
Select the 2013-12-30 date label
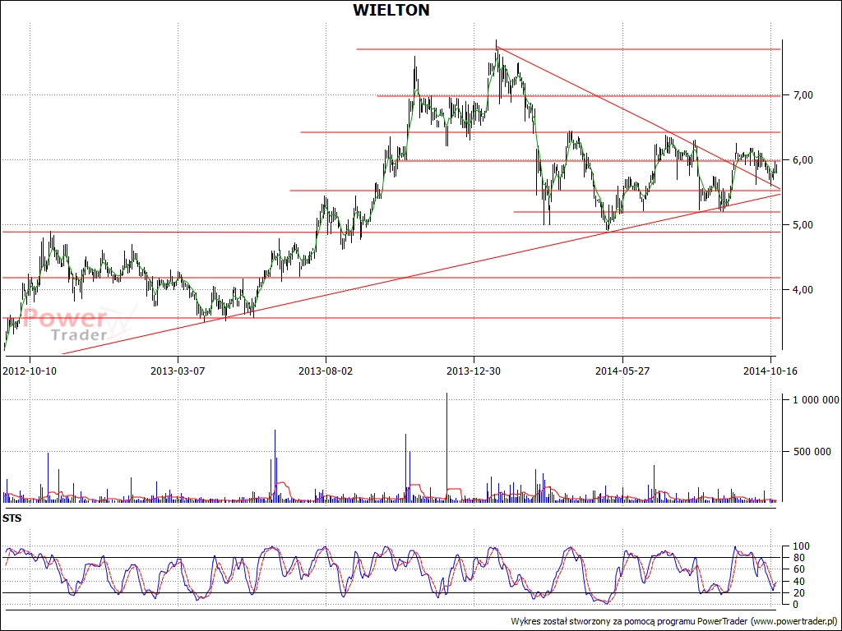tap(474, 371)
